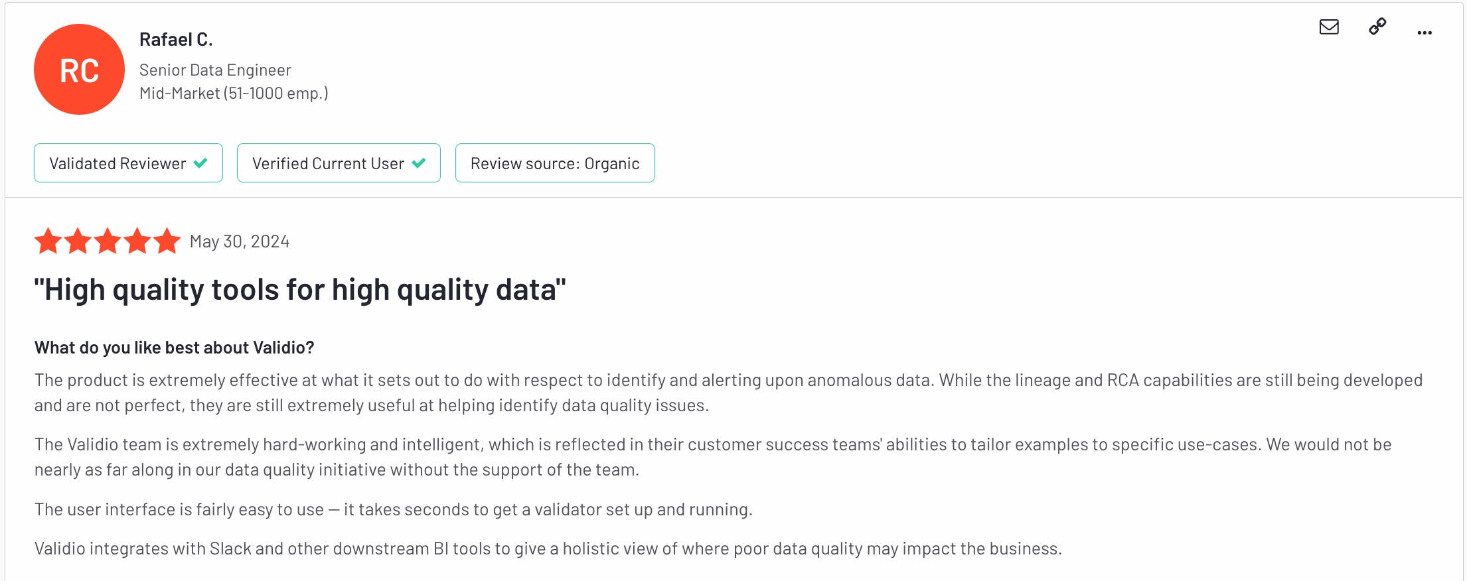Open reviewer Rafael C.'s name

[176, 40]
